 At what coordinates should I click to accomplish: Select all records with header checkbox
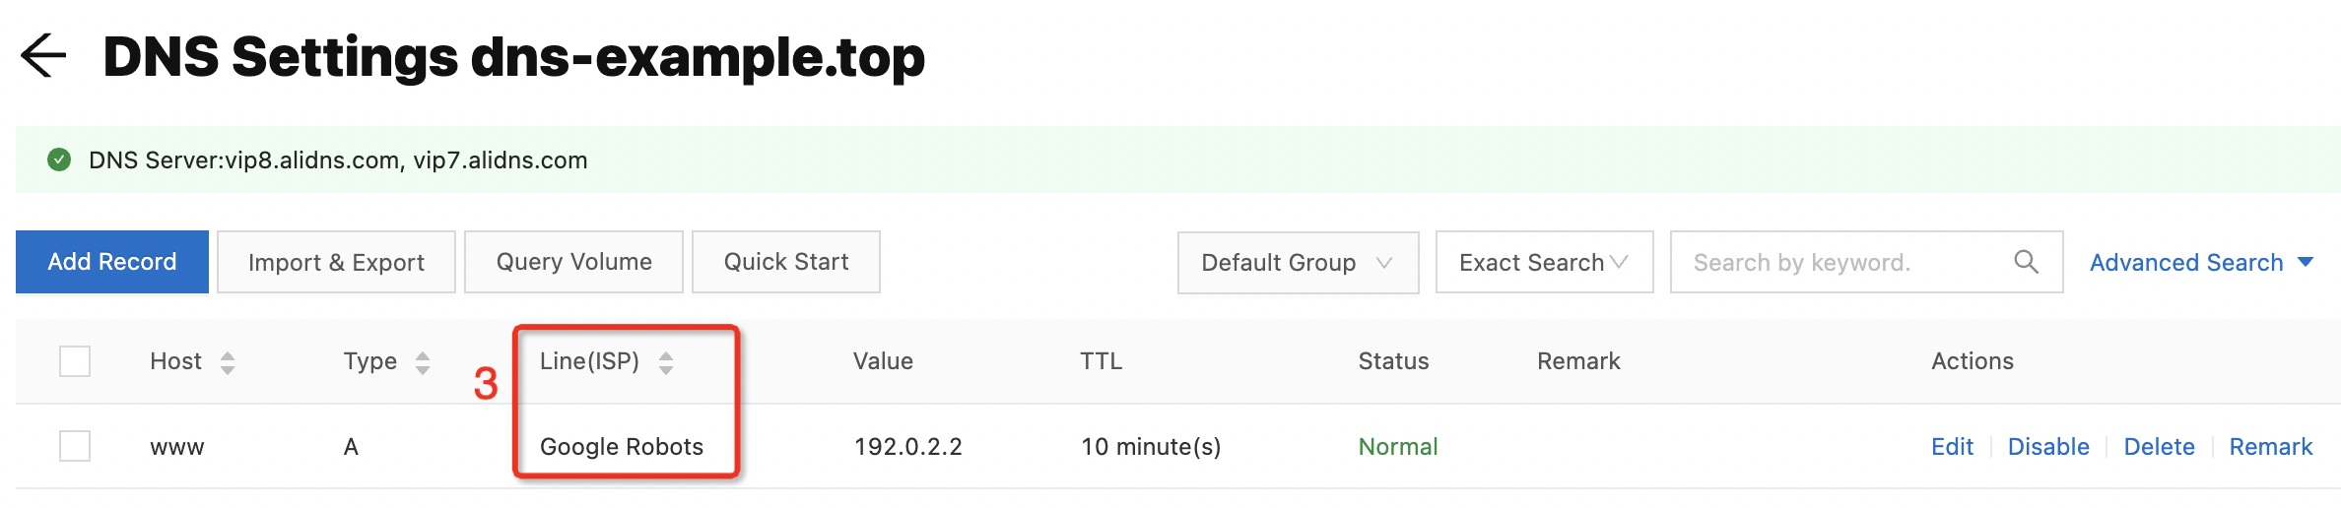[75, 361]
